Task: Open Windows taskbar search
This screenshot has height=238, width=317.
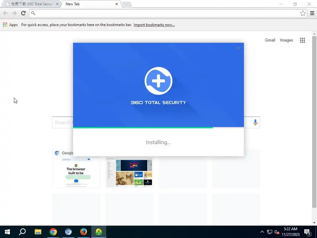Action: [22, 232]
